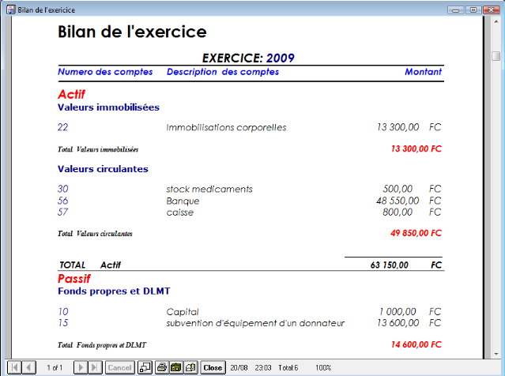Image resolution: width=505 pixels, height=376 pixels.
Task: Click the 23:03 time in the status bar
Action: point(263,367)
